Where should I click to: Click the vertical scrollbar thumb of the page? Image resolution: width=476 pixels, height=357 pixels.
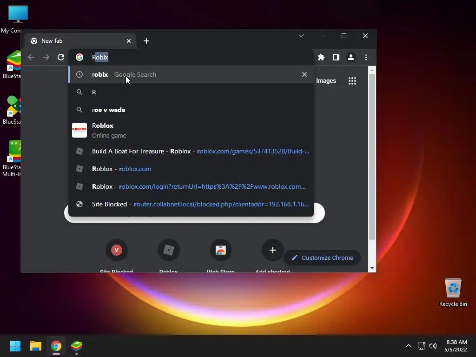[x=372, y=157]
